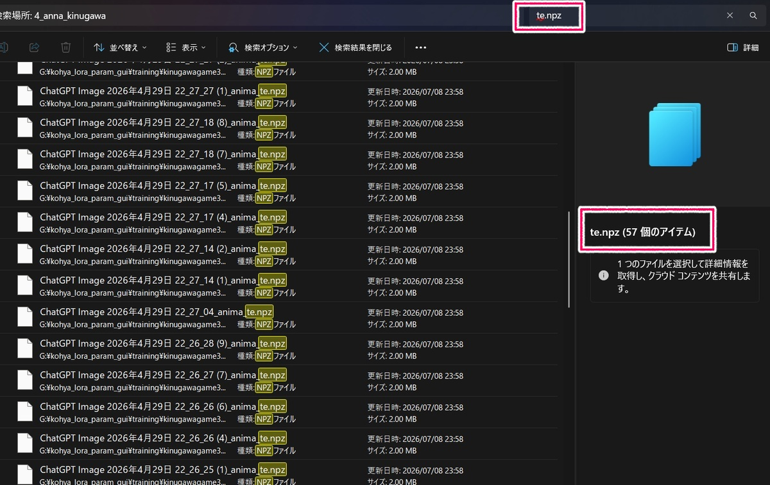Expand the 並べ替え sort dropdown

(x=120, y=47)
